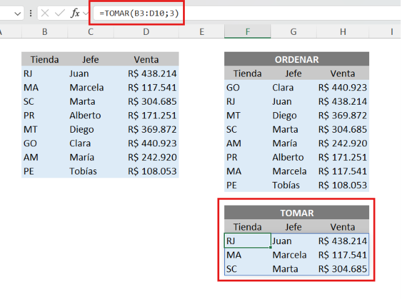Select source cell R$ 117.541

pos(146,87)
